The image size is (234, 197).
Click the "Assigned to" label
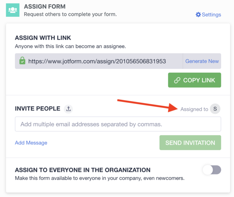coord(194,109)
